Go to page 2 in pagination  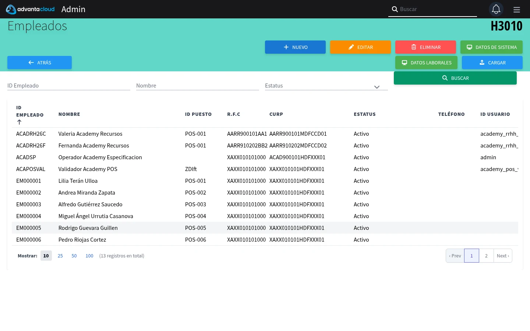pos(486,256)
